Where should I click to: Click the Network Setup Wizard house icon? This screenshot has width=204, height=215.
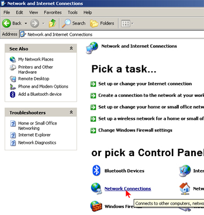[x=185, y=188]
